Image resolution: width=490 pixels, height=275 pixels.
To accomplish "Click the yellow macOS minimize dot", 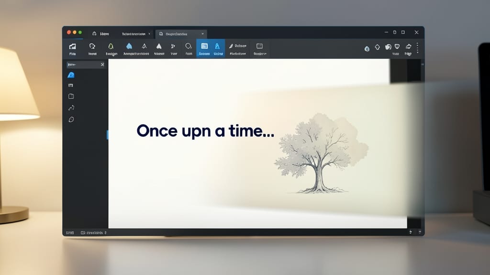I will pyautogui.click(x=74, y=32).
